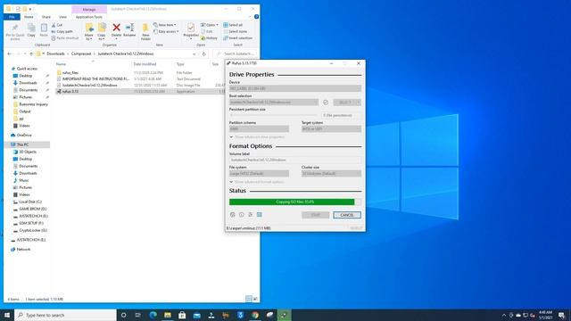Open the Partition scheme dropdown
The image size is (571, 321).
(259, 128)
